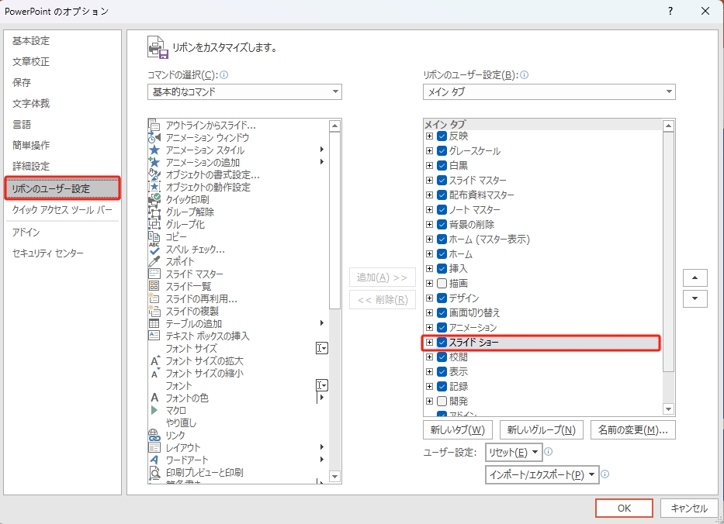The height and width of the screenshot is (524, 724).
Task: Click the Spell Check ABC icon
Action: (x=154, y=249)
